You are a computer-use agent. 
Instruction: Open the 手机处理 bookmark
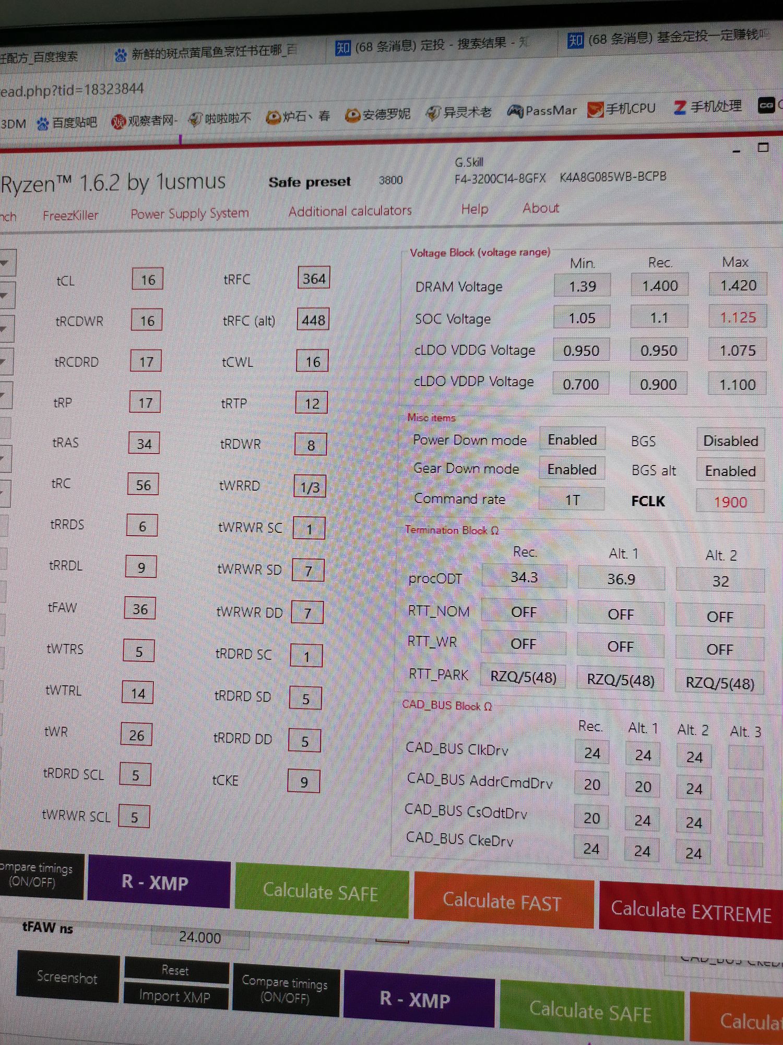[707, 107]
